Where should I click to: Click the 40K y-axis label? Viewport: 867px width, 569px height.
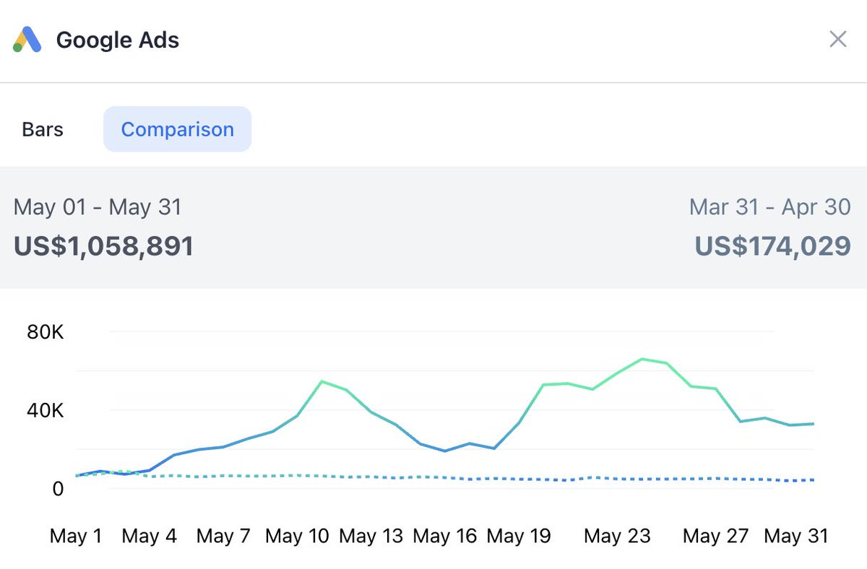point(46,411)
